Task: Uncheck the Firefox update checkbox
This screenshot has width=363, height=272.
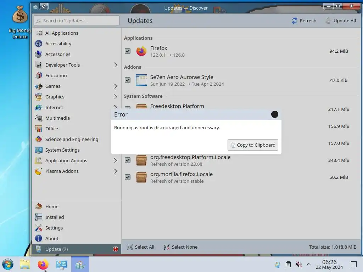Action: click(128, 51)
